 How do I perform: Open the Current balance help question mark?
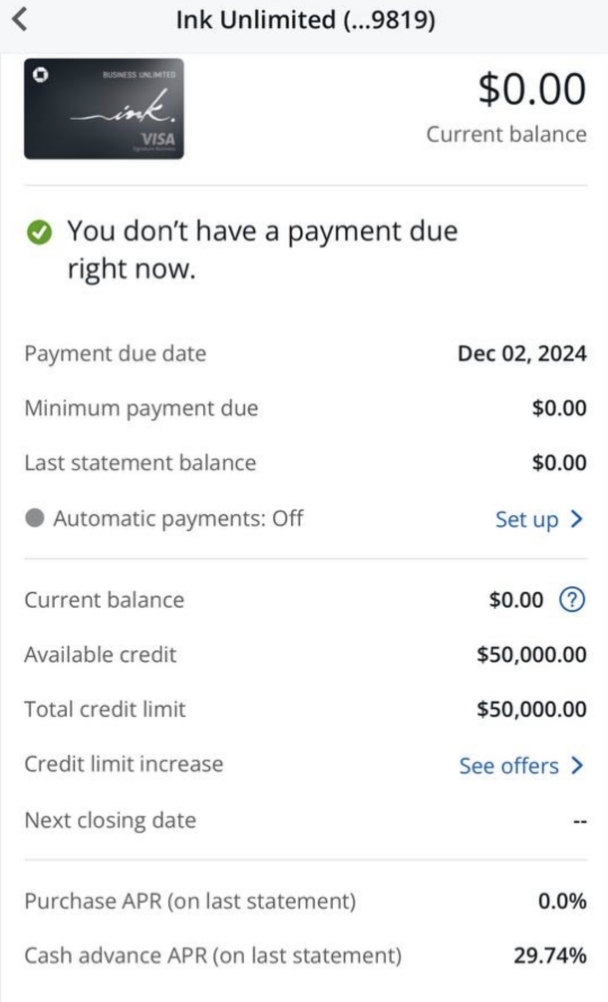[572, 600]
